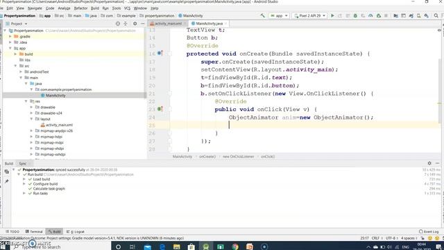Click collapse all icon in Project panel
Viewport: 444px width, 250px height.
pos(126,24)
